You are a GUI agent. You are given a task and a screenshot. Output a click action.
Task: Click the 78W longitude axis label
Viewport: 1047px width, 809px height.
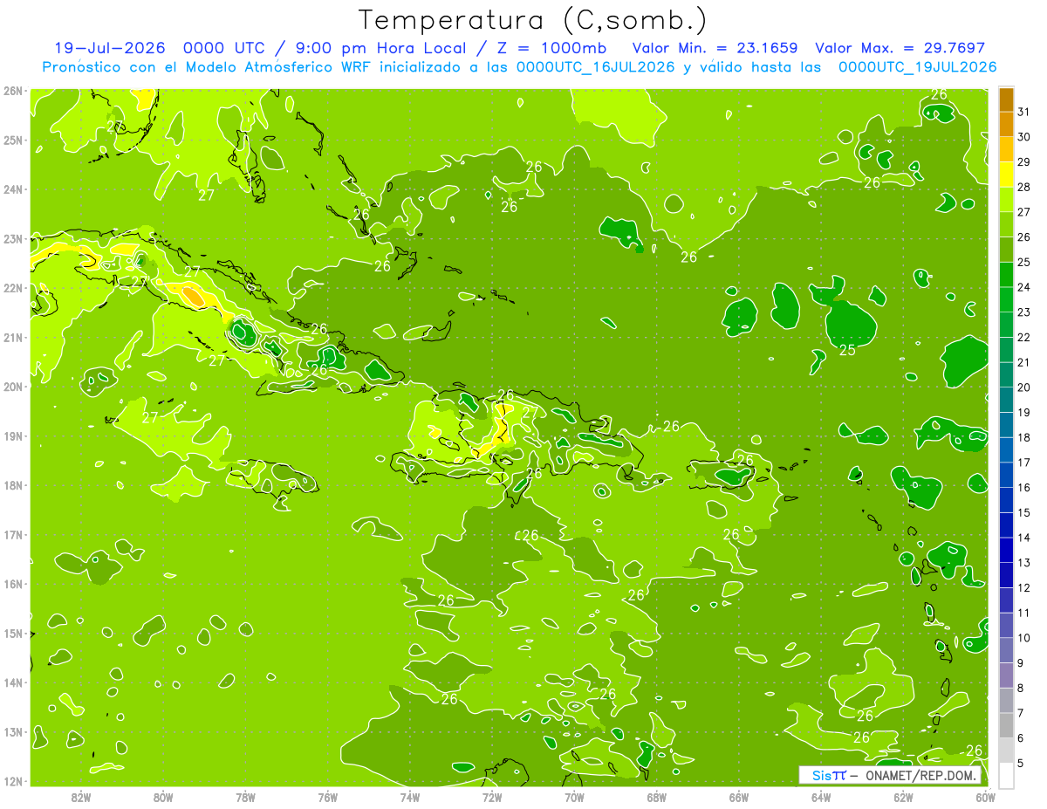coord(245,798)
